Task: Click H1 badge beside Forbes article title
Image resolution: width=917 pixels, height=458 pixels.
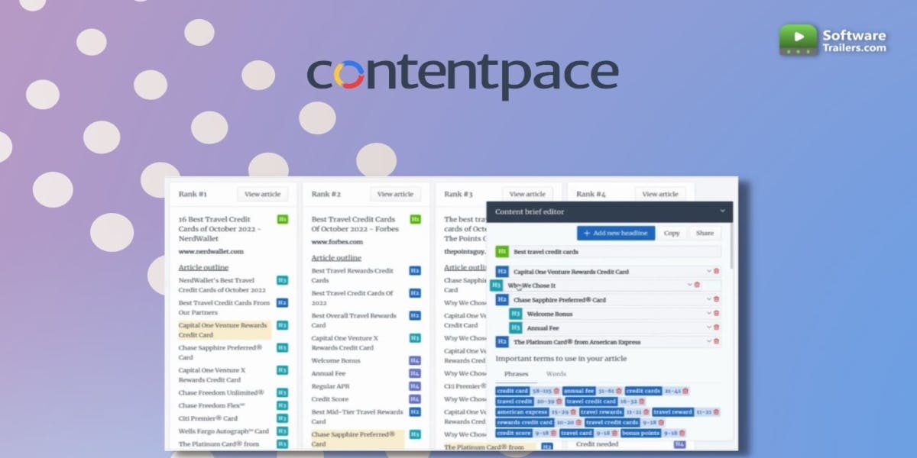Action: [x=415, y=219]
